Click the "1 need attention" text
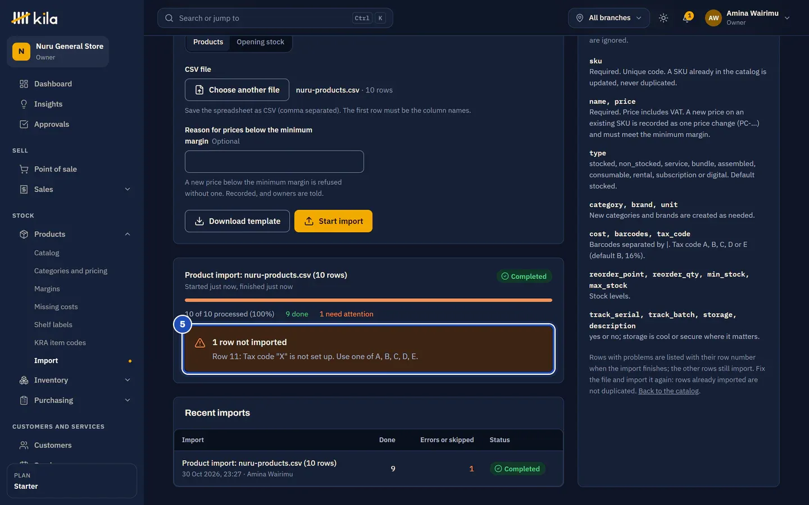Screen dimensions: 809x505 346,314
